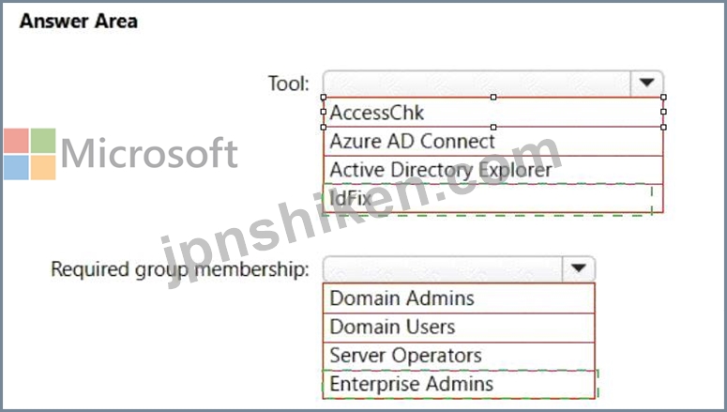Open the Required group membership dropdown arrow
727x412 pixels.
click(578, 268)
